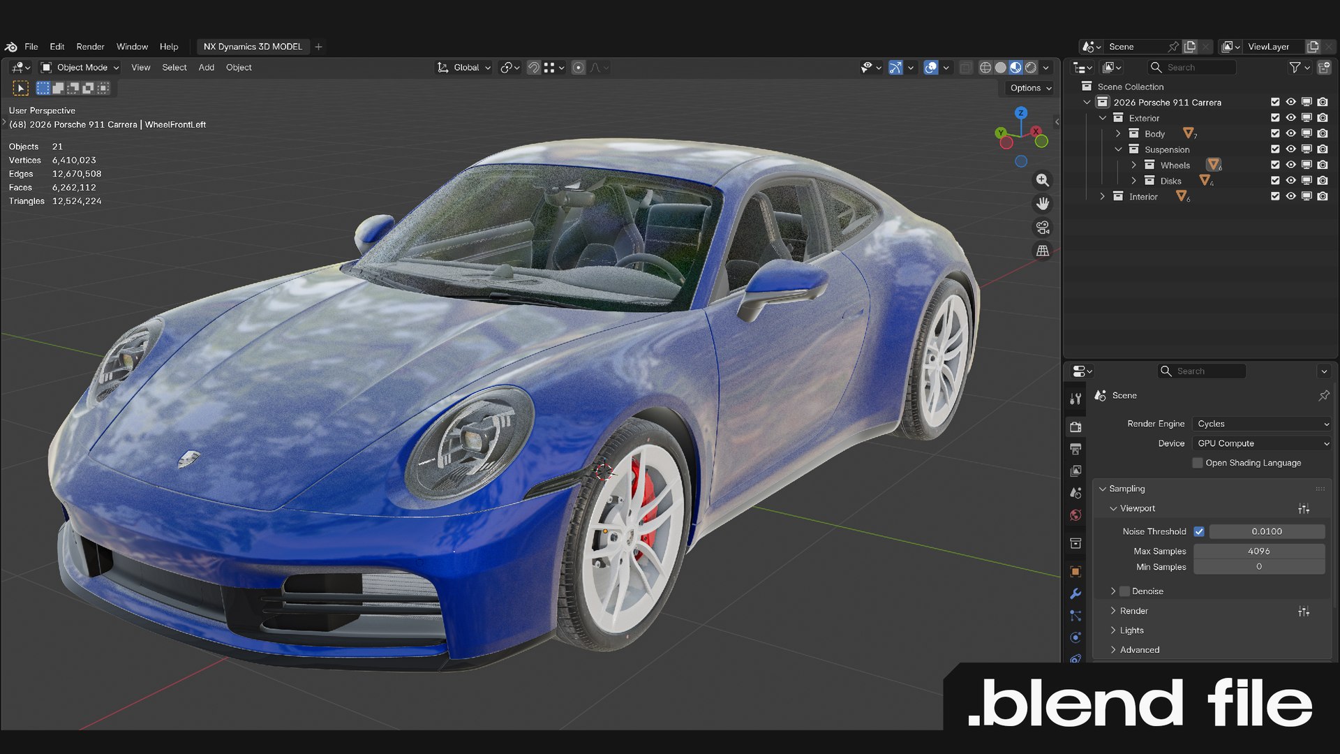Click the new collection icon in outliner

1325,68
